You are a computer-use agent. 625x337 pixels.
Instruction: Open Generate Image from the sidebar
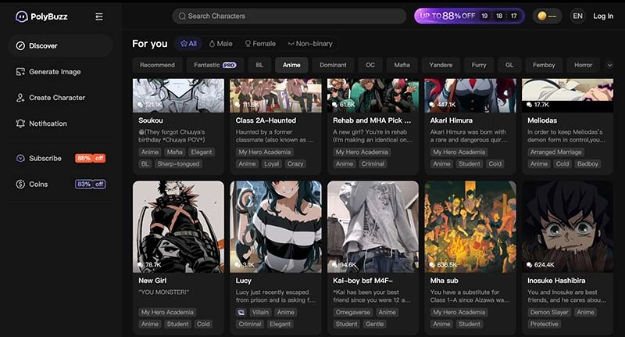[60, 72]
